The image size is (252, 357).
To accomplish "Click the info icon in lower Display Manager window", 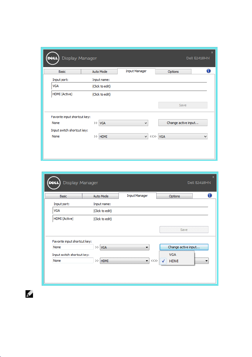I will (x=210, y=195).
